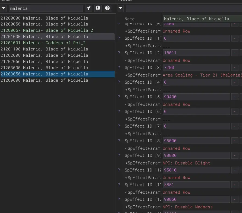Image resolution: width=242 pixels, height=213 pixels.
Task: Edit SpEffect ID [4] value 0
Action: pyautogui.click(x=196, y=82)
